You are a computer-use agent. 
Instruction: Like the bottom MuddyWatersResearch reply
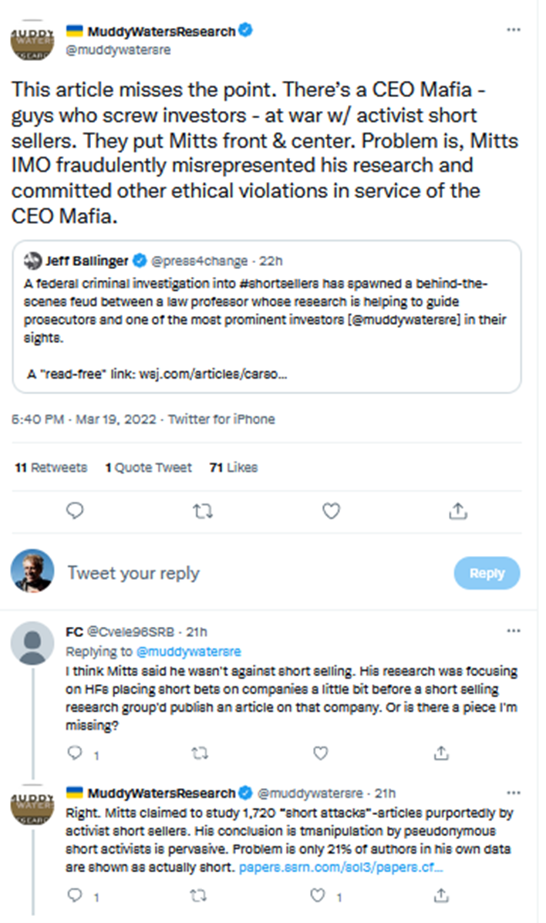[x=316, y=895]
